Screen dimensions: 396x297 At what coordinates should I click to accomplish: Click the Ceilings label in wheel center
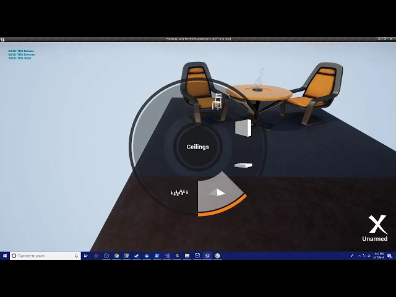(198, 147)
